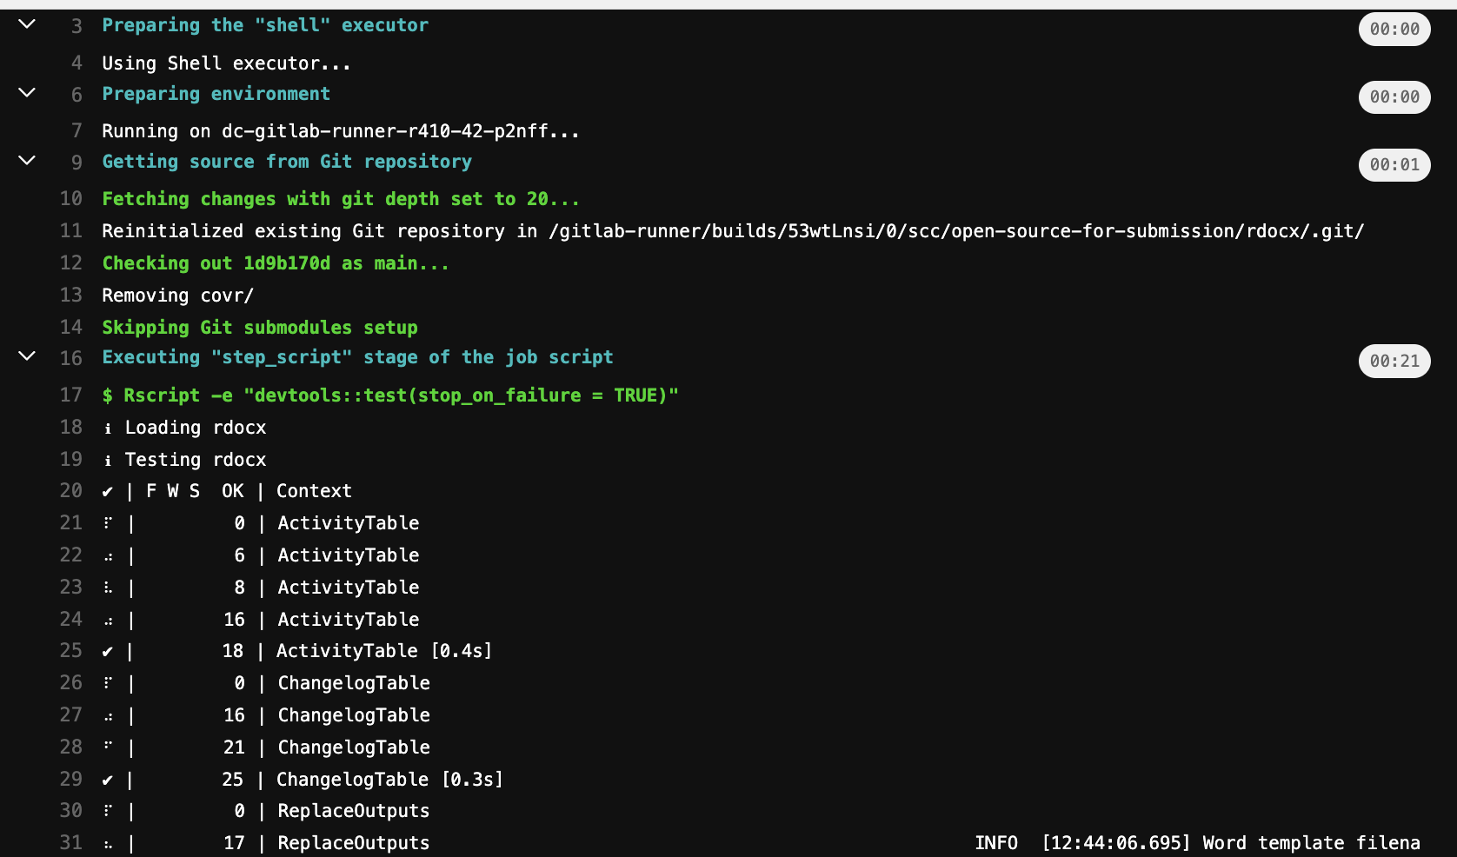Click line number 4 link
This screenshot has width=1457, height=857.
pyautogui.click(x=77, y=63)
